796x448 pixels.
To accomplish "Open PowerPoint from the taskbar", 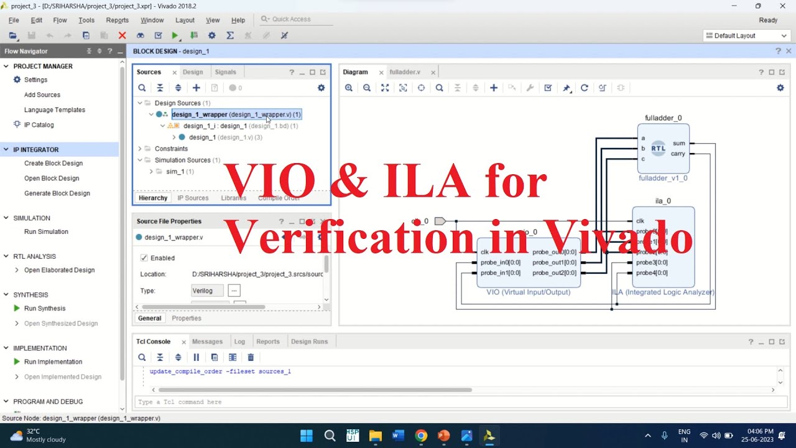I will point(443,436).
